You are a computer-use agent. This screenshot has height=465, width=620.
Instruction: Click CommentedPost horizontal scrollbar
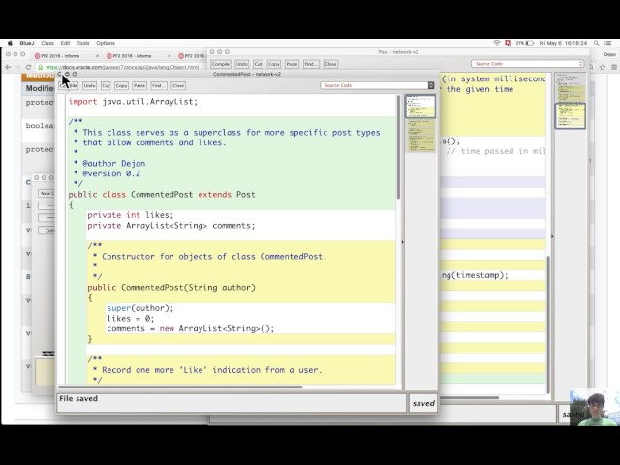pyautogui.click(x=180, y=387)
